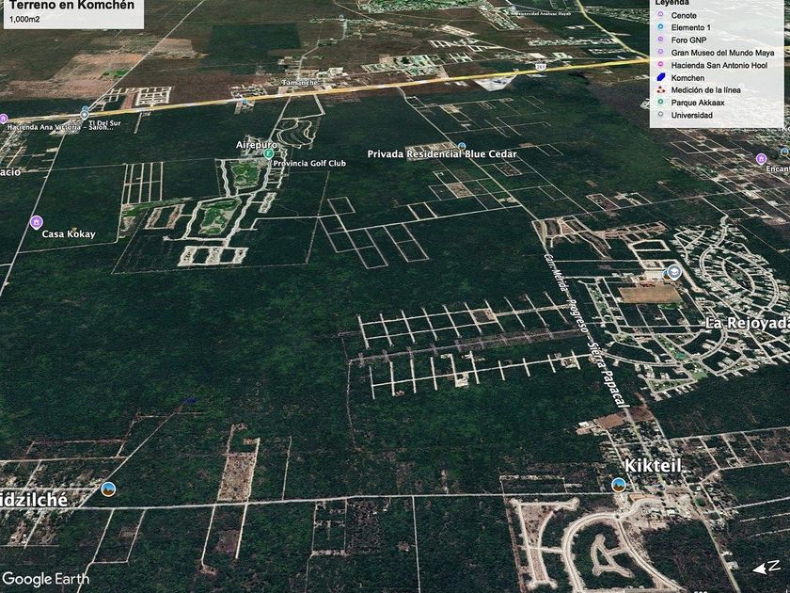Click the 'Terreno en Komchén' title box
This screenshot has height=593, width=790.
(x=72, y=13)
